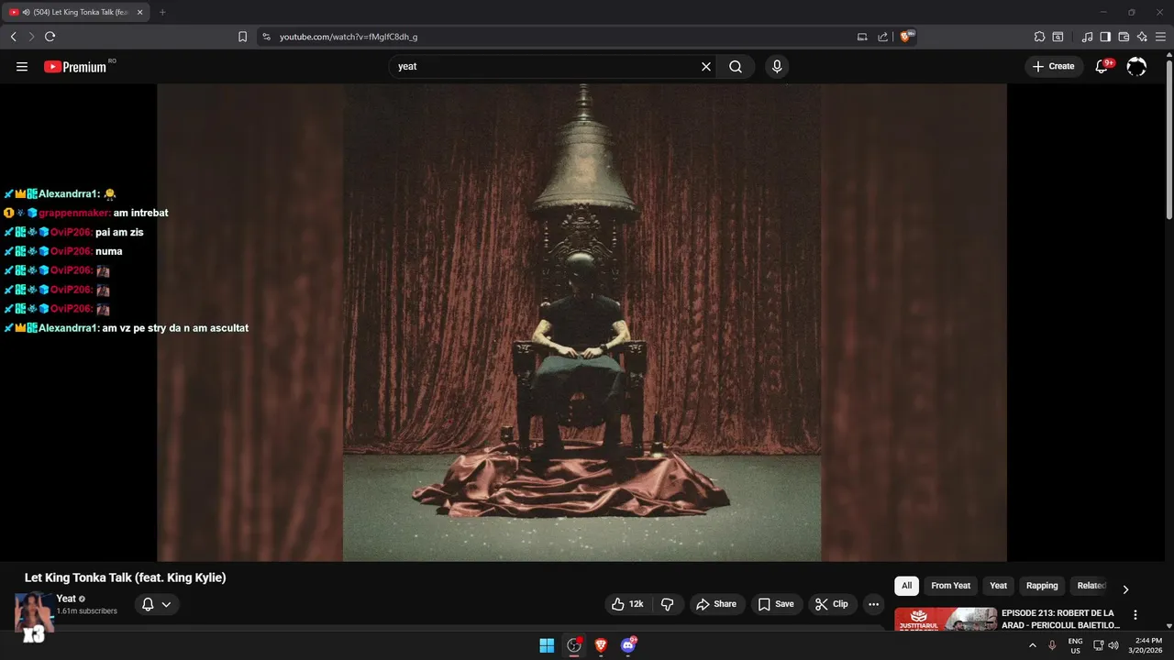
Task: Open more actions ellipsis under video
Action: [x=873, y=604]
